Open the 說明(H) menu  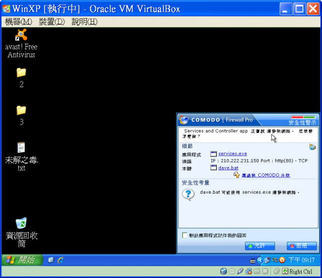tap(85, 22)
